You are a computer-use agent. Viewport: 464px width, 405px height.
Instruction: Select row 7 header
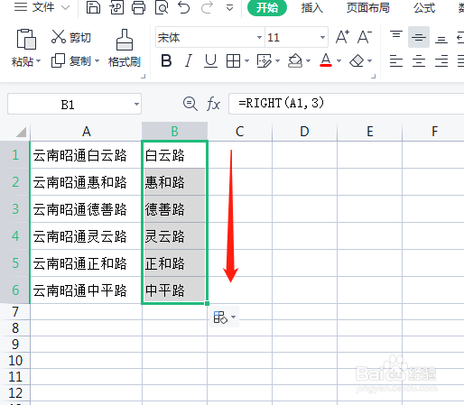tap(15, 312)
